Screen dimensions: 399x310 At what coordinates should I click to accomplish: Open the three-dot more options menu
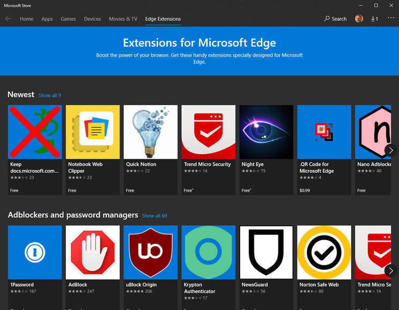tap(390, 18)
